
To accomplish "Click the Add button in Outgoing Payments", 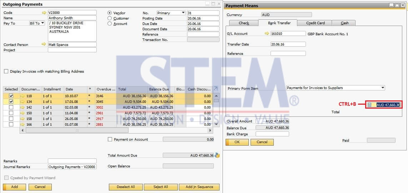I will tap(14, 187).
